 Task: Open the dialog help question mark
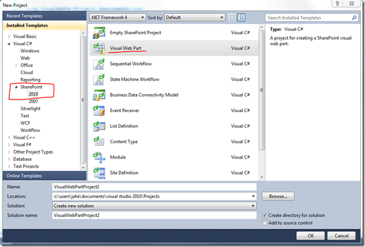338,3
